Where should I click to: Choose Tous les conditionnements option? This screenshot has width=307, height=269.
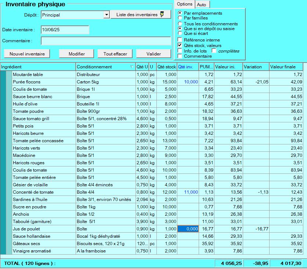click(180, 24)
